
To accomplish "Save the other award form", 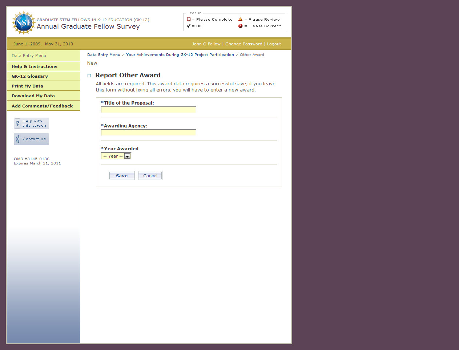I will coord(122,176).
